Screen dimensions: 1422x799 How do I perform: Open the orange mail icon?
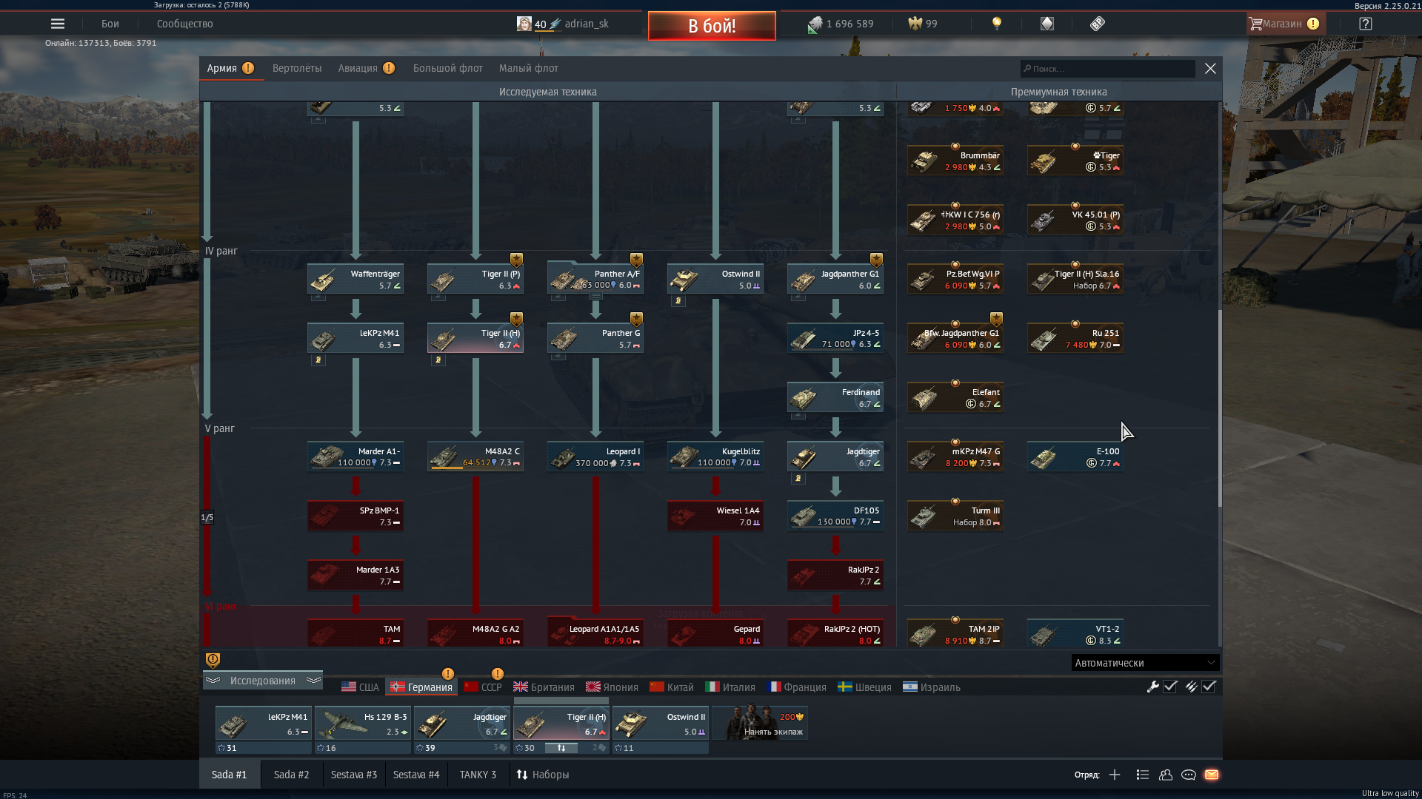tap(1212, 775)
